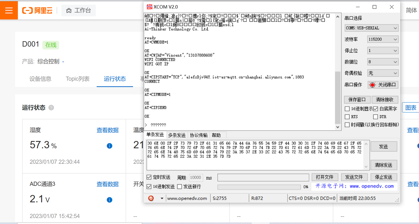Click the receive scrollbar up arrow

tap(337, 16)
